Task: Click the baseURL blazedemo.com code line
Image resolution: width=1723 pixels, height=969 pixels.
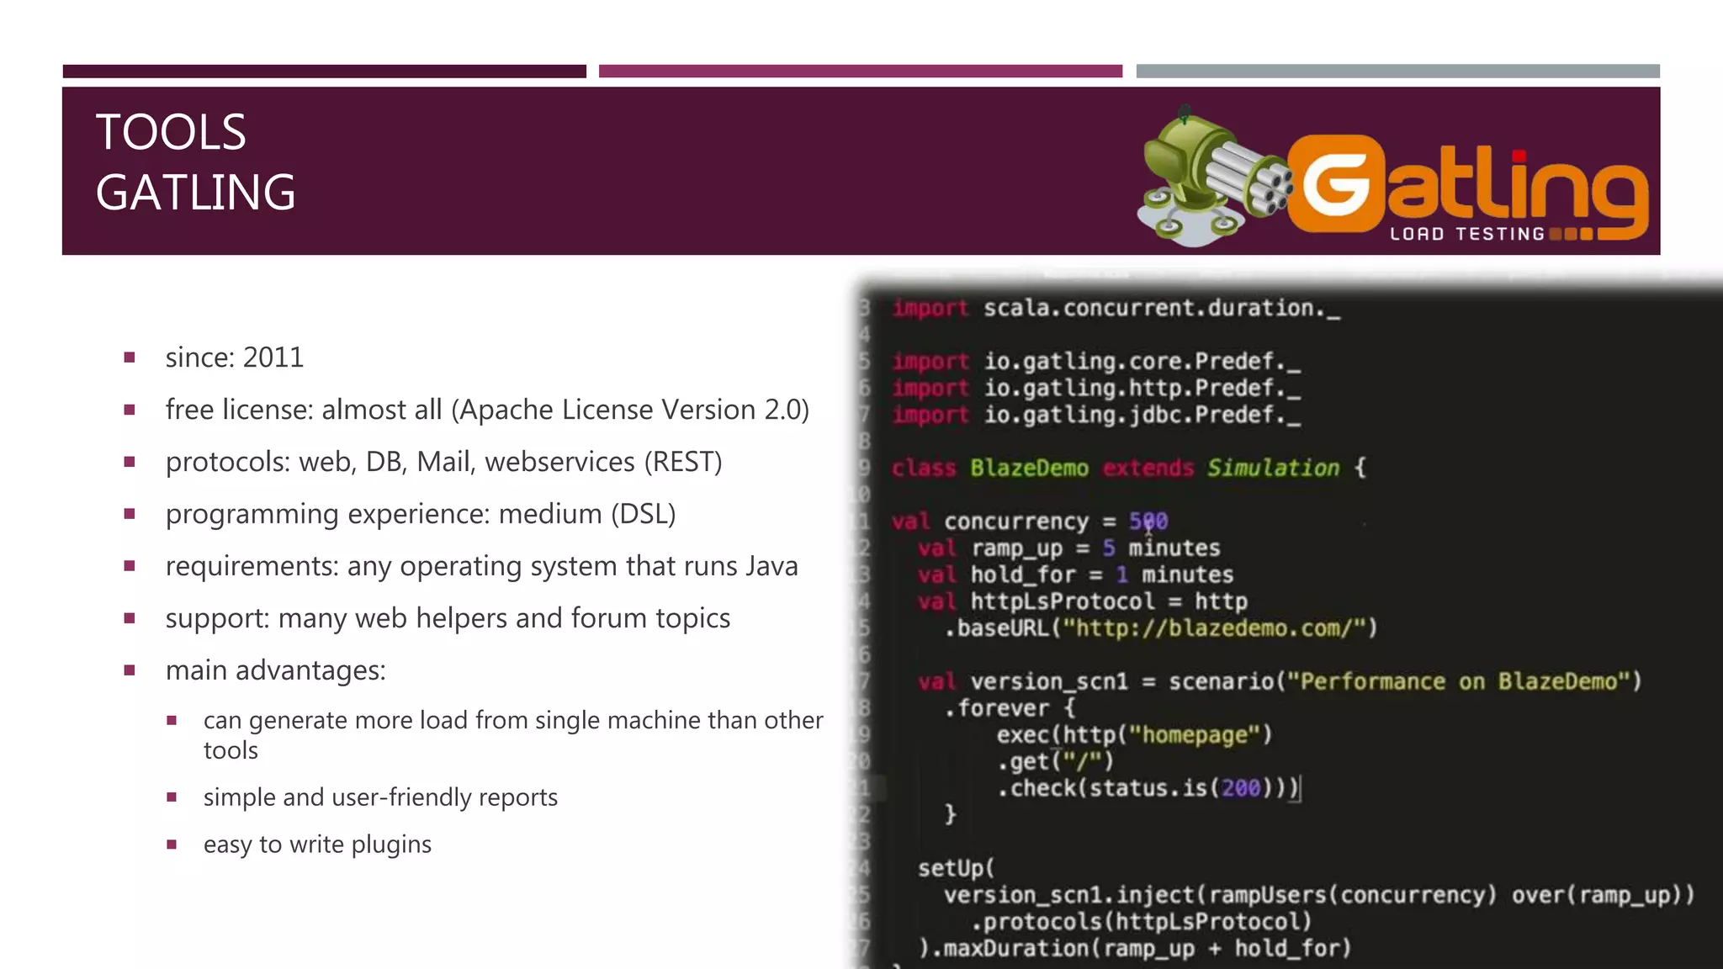Action: point(1161,629)
